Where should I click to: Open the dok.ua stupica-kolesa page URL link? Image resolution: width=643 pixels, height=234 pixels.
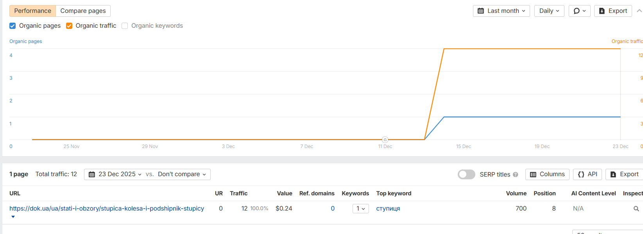tap(107, 209)
